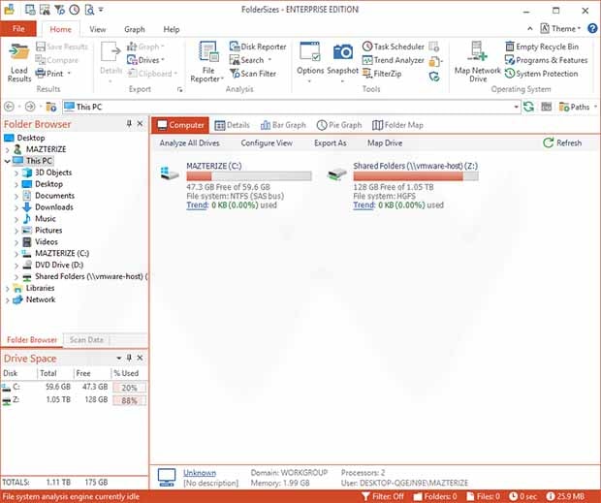Image resolution: width=601 pixels, height=503 pixels.
Task: Open the Search tool in Analysis
Action: pyautogui.click(x=251, y=60)
